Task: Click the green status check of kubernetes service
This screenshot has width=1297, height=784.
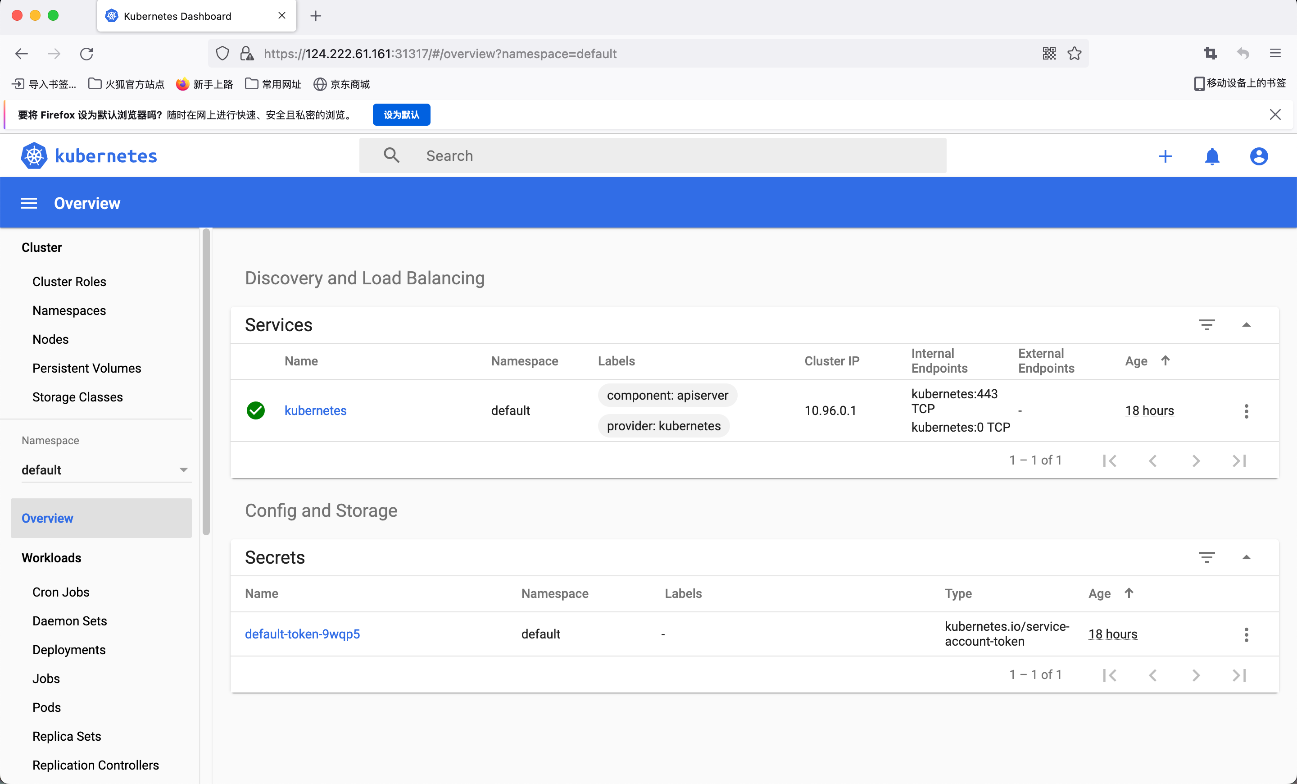Action: pyautogui.click(x=256, y=410)
